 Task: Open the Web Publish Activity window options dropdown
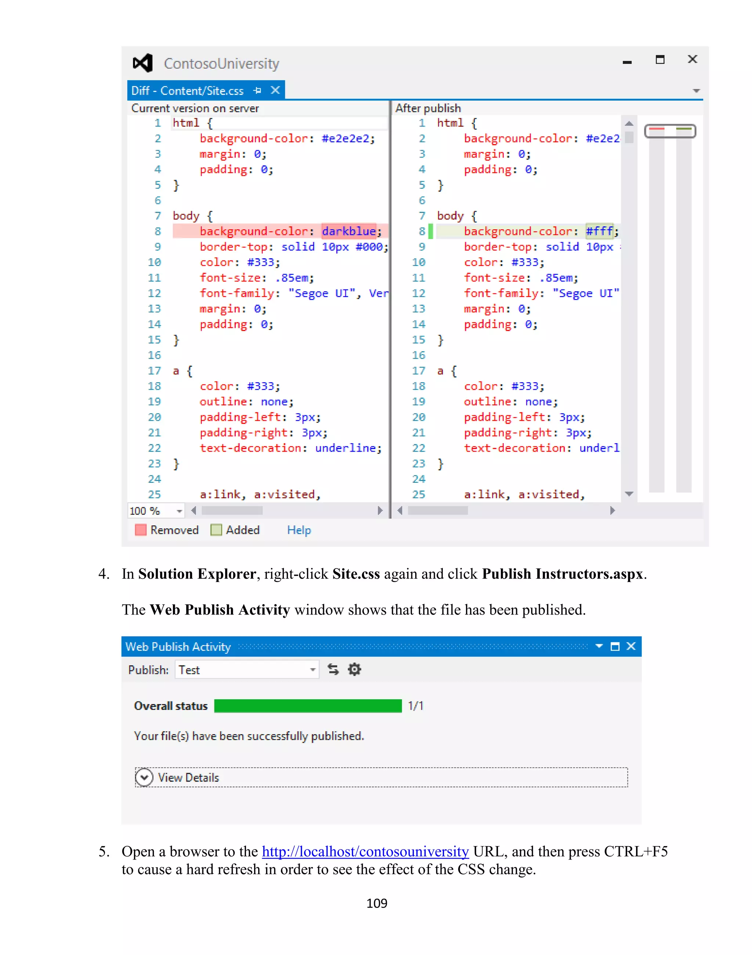(x=599, y=646)
